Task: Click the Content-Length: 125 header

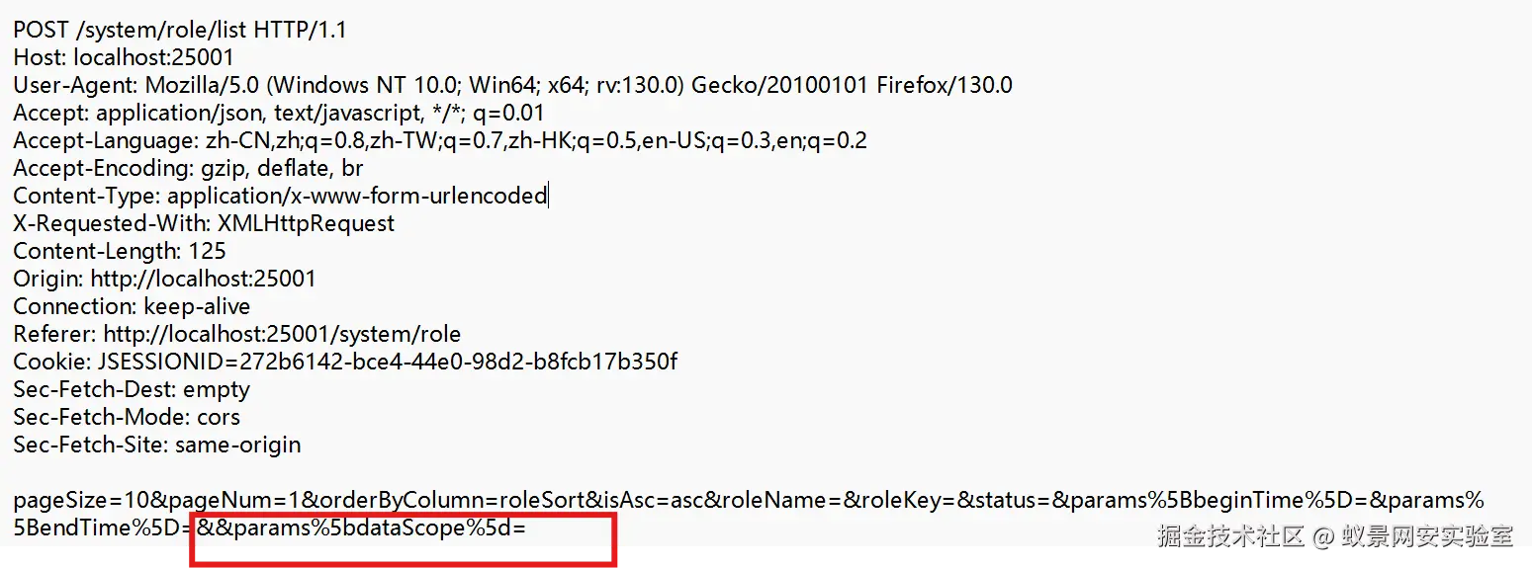Action: coord(120,251)
